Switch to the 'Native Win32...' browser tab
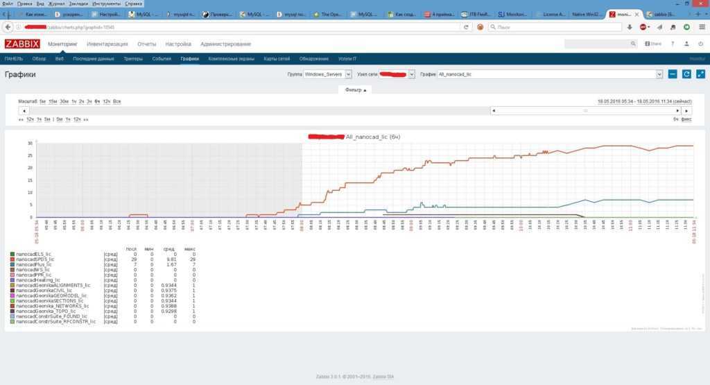 [587, 15]
